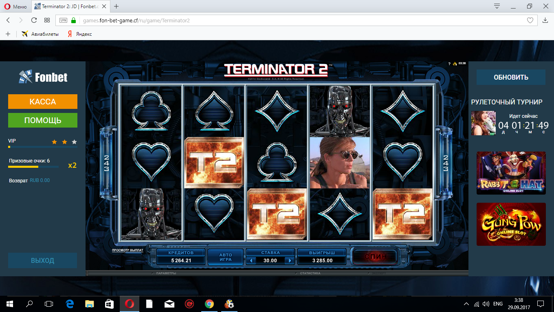Open the roulette tournament avatar thumbnail
Image resolution: width=554 pixels, height=312 pixels.
tap(484, 123)
